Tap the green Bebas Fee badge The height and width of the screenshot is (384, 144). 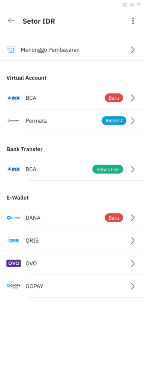pos(108,169)
